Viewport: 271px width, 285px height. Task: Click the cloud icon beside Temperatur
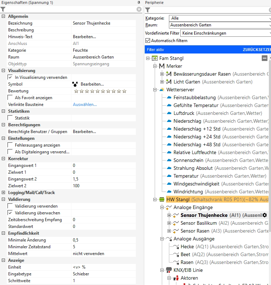(169, 176)
